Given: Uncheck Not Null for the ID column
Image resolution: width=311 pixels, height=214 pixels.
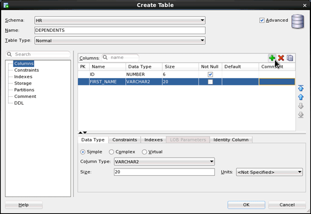Looking at the screenshot, I should [210, 74].
